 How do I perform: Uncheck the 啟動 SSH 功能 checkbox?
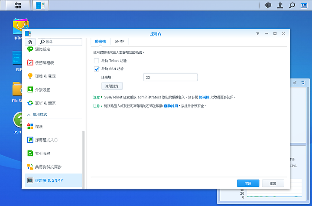(x=97, y=69)
